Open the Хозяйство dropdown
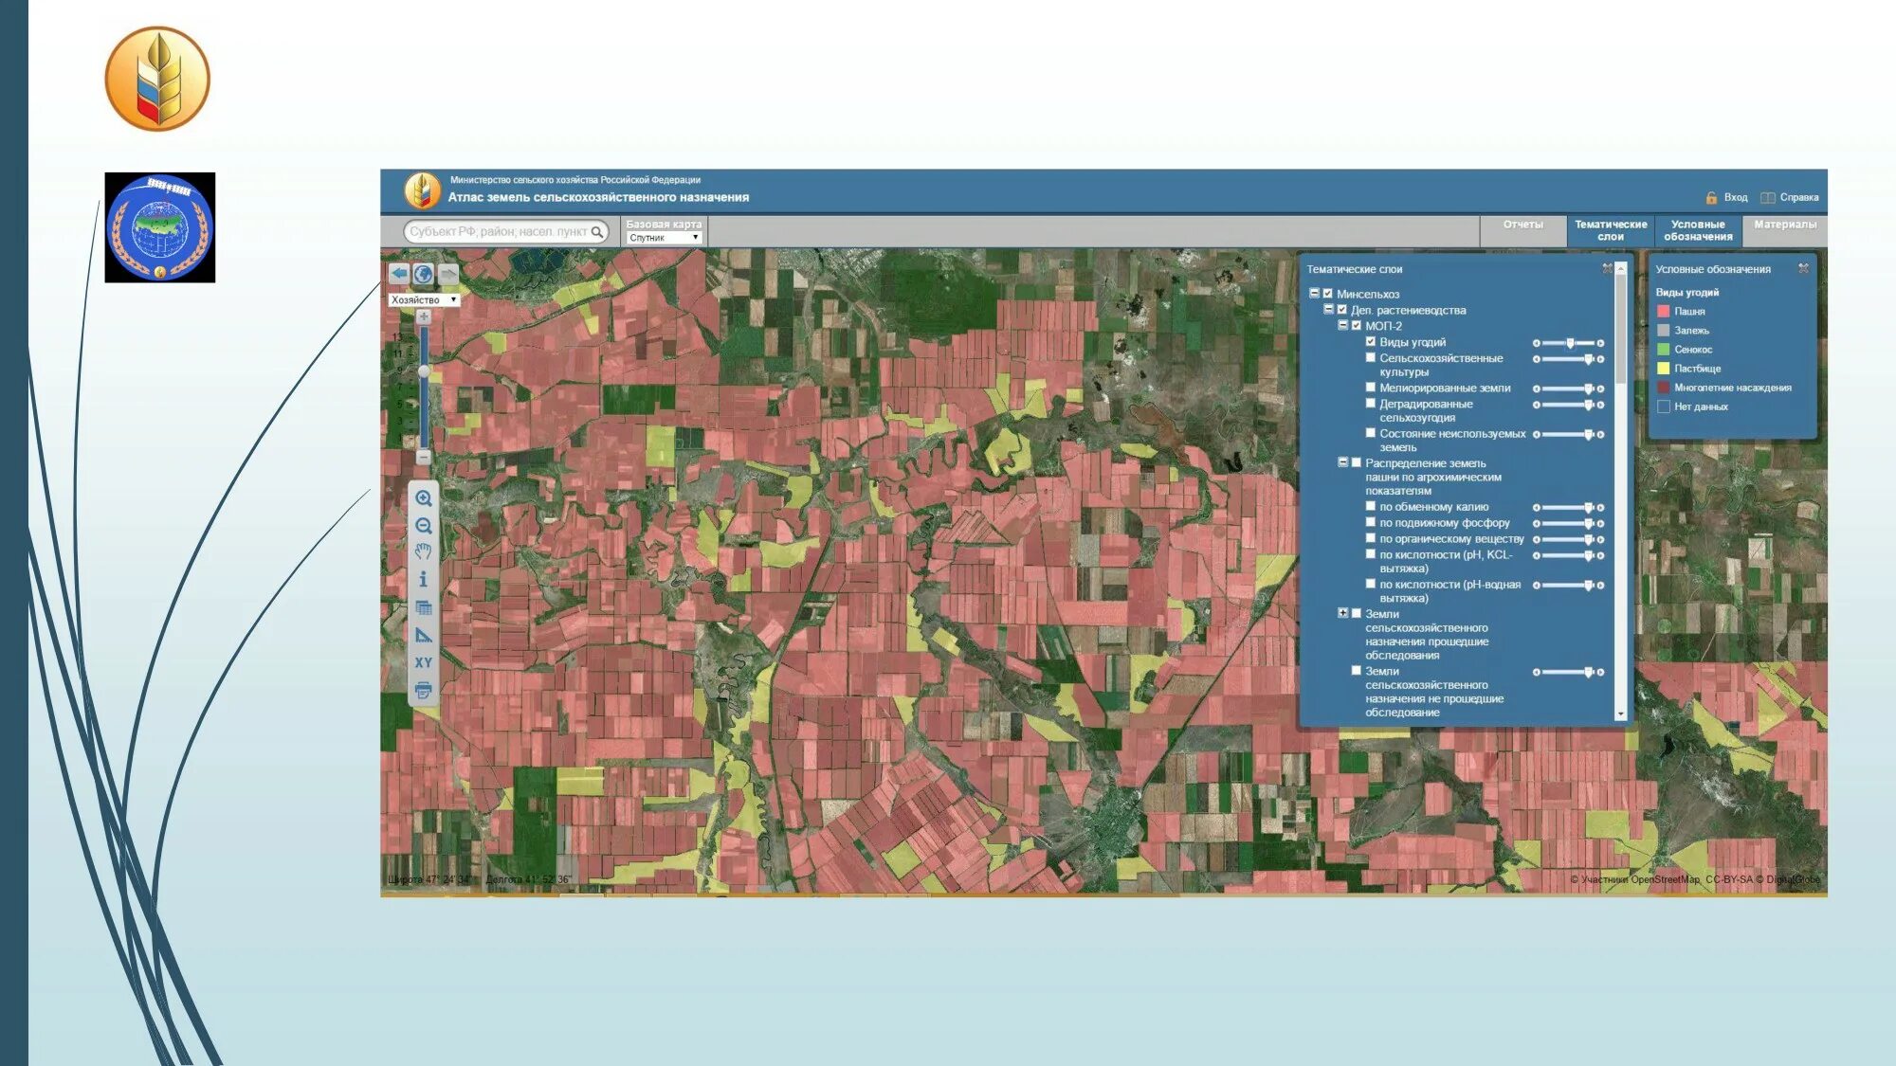This screenshot has width=1896, height=1066. [x=424, y=299]
